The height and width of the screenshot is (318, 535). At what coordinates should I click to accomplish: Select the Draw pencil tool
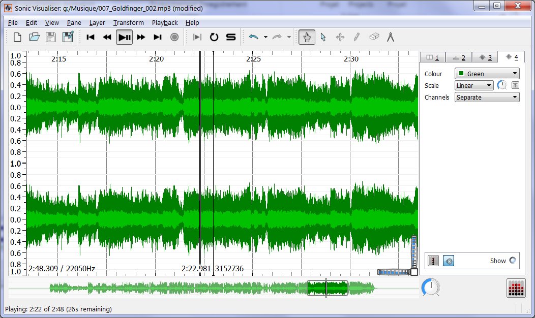pos(357,37)
